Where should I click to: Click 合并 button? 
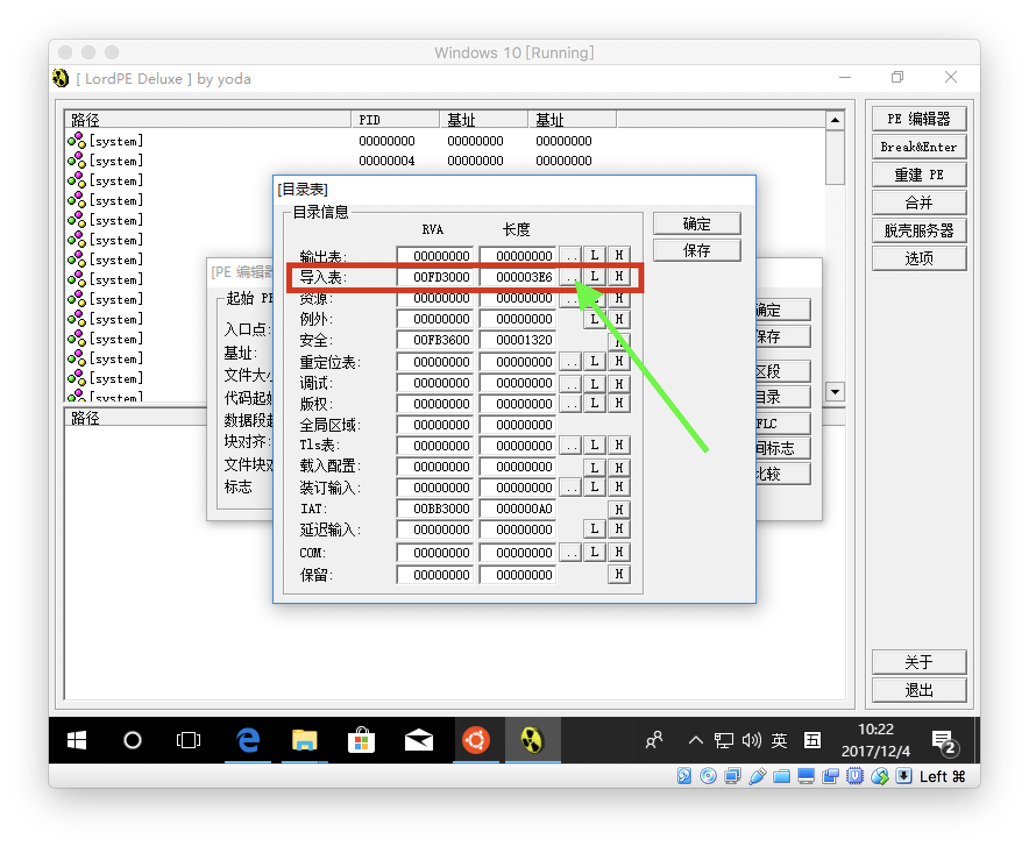(919, 202)
